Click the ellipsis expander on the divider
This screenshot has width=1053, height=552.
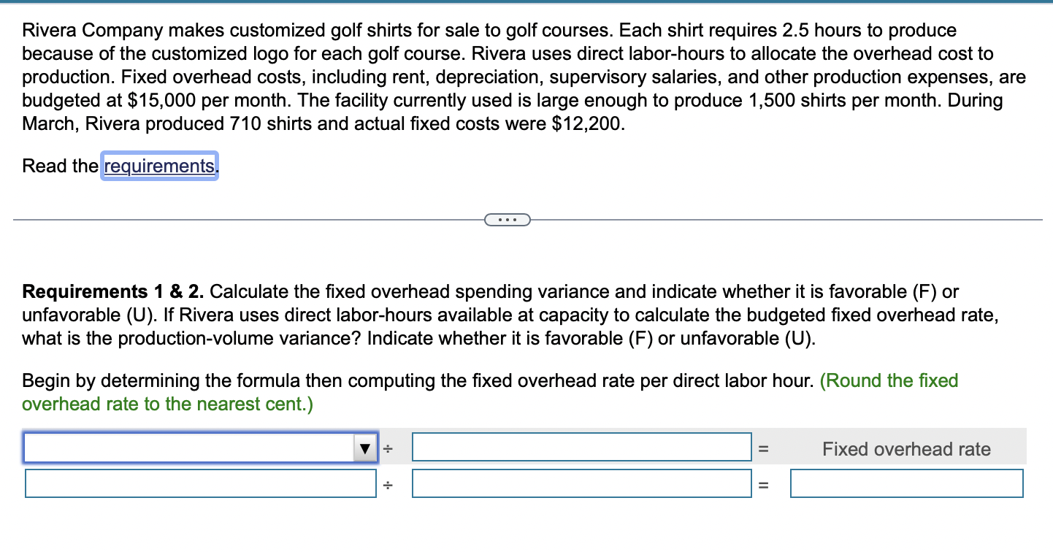[x=506, y=219]
